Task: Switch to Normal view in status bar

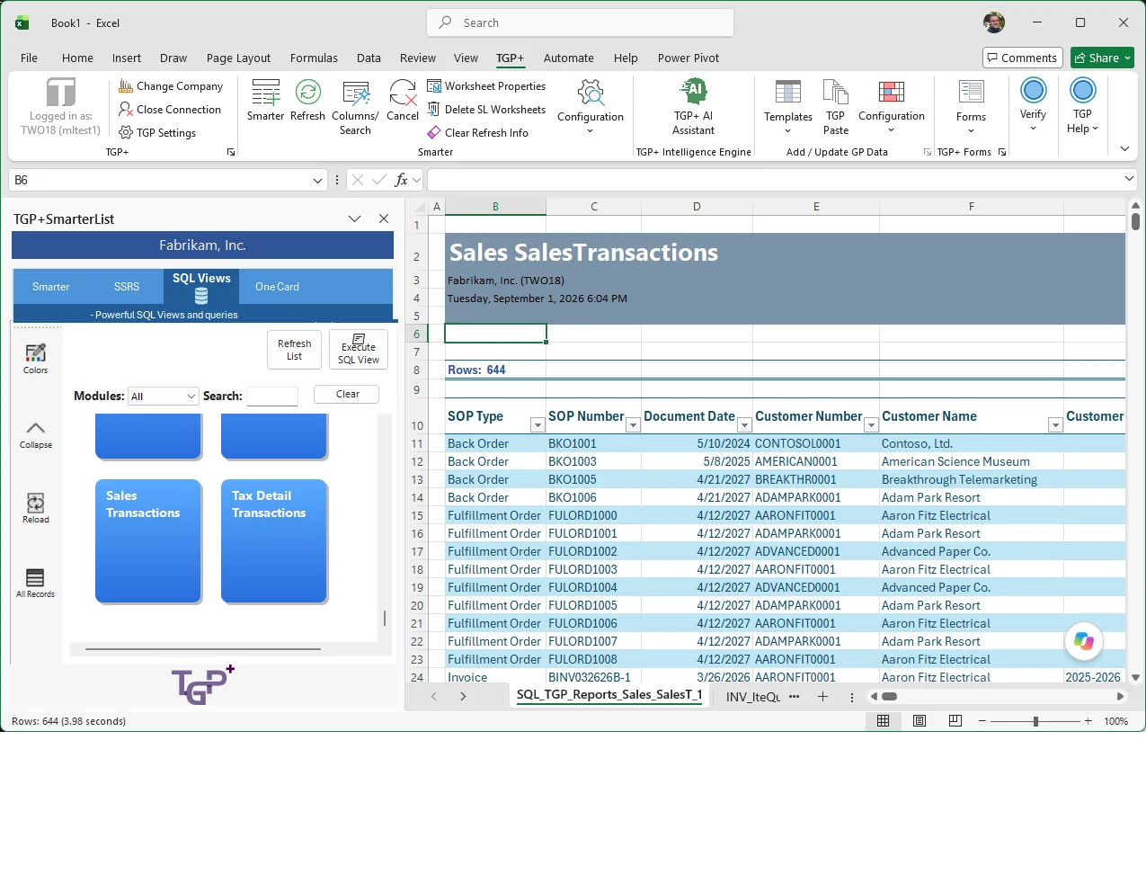Action: (884, 721)
